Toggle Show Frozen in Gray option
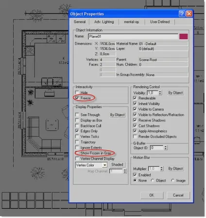The image size is (206, 218). [77, 153]
